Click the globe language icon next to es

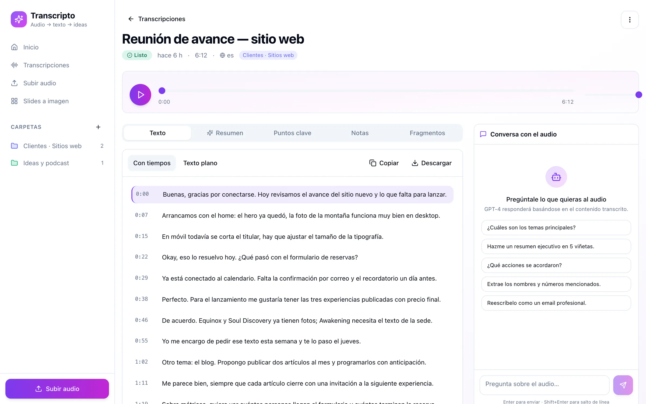[x=222, y=55]
